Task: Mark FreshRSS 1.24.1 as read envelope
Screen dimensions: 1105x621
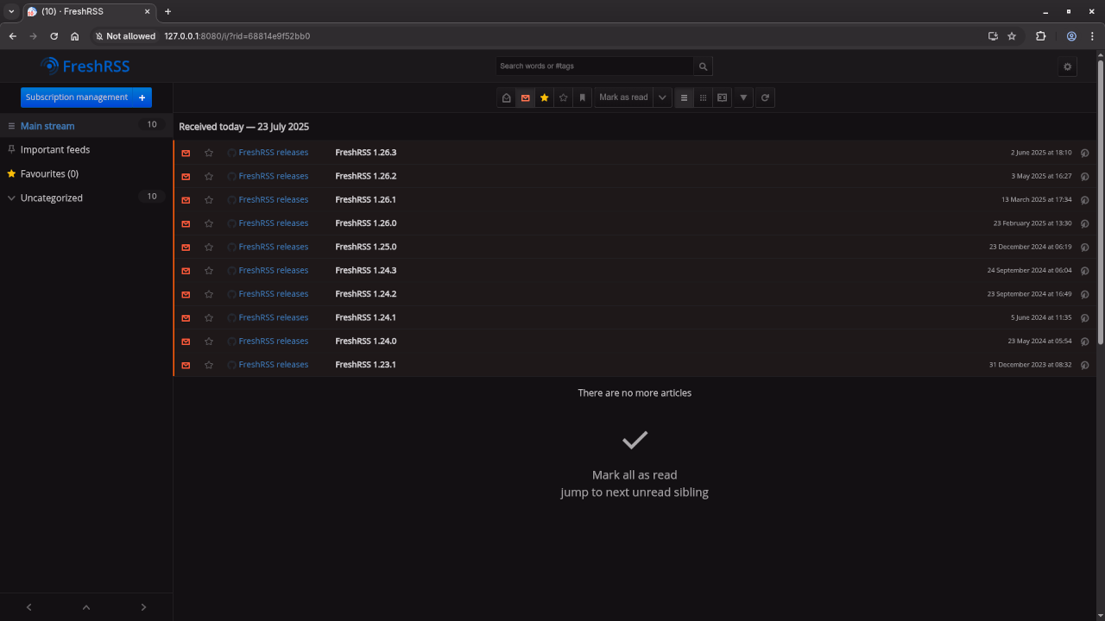Action: [x=186, y=317]
